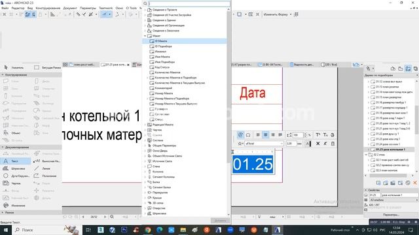Screen dimensions: 419x235
Task: Select the Дуга/Окружность tool
Action: tap(16, 176)
